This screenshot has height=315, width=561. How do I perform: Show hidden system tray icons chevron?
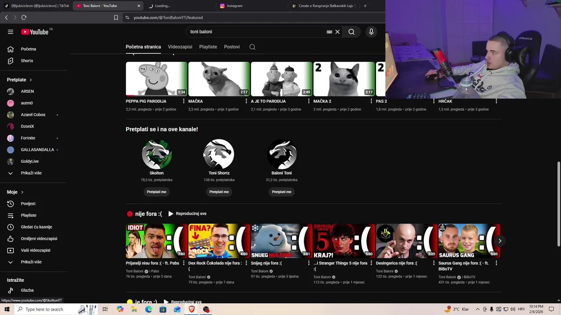pos(478,309)
